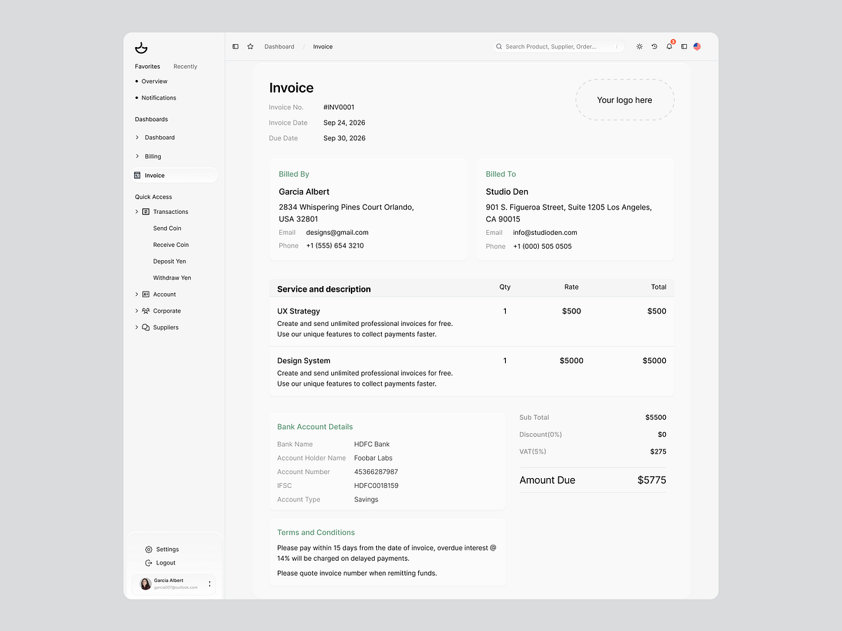
Task: Switch to the Recently tab in the sidebar
Action: point(185,66)
